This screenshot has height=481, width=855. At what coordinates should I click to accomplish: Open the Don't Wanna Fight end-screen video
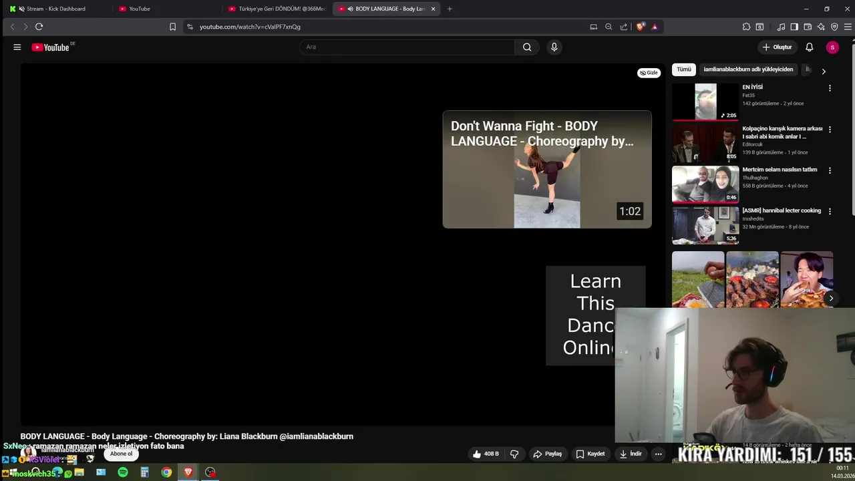[547, 170]
